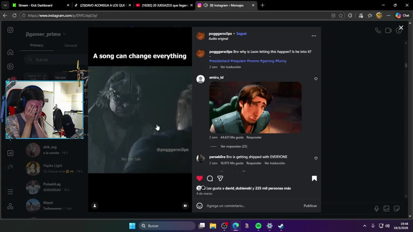Screen dimensions: 413x232
Task: Switch to 20 JUEGAZOS YouTube tab
Action: pyautogui.click(x=164, y=5)
